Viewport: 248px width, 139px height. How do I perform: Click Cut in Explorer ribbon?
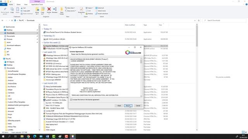tap(23, 8)
